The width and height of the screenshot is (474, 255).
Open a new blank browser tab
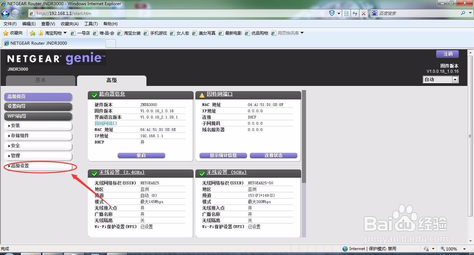click(110, 44)
